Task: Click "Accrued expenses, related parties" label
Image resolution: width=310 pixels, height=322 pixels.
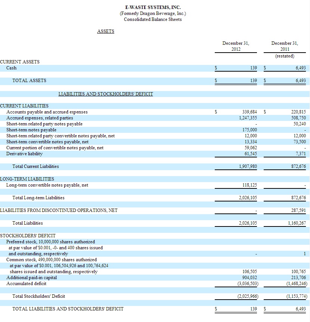Action: coord(40,118)
